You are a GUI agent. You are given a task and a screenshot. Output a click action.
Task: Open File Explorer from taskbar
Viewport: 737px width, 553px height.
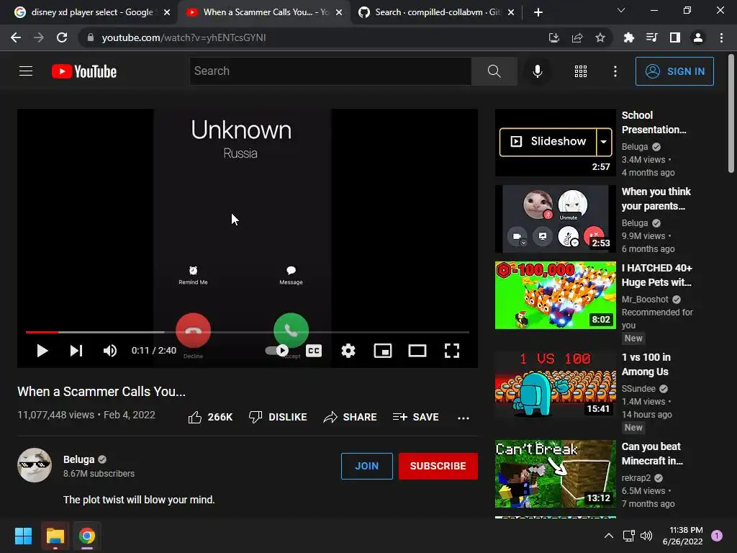pyautogui.click(x=55, y=536)
